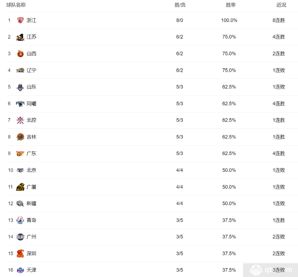Select the 青岛 team name

31,220
